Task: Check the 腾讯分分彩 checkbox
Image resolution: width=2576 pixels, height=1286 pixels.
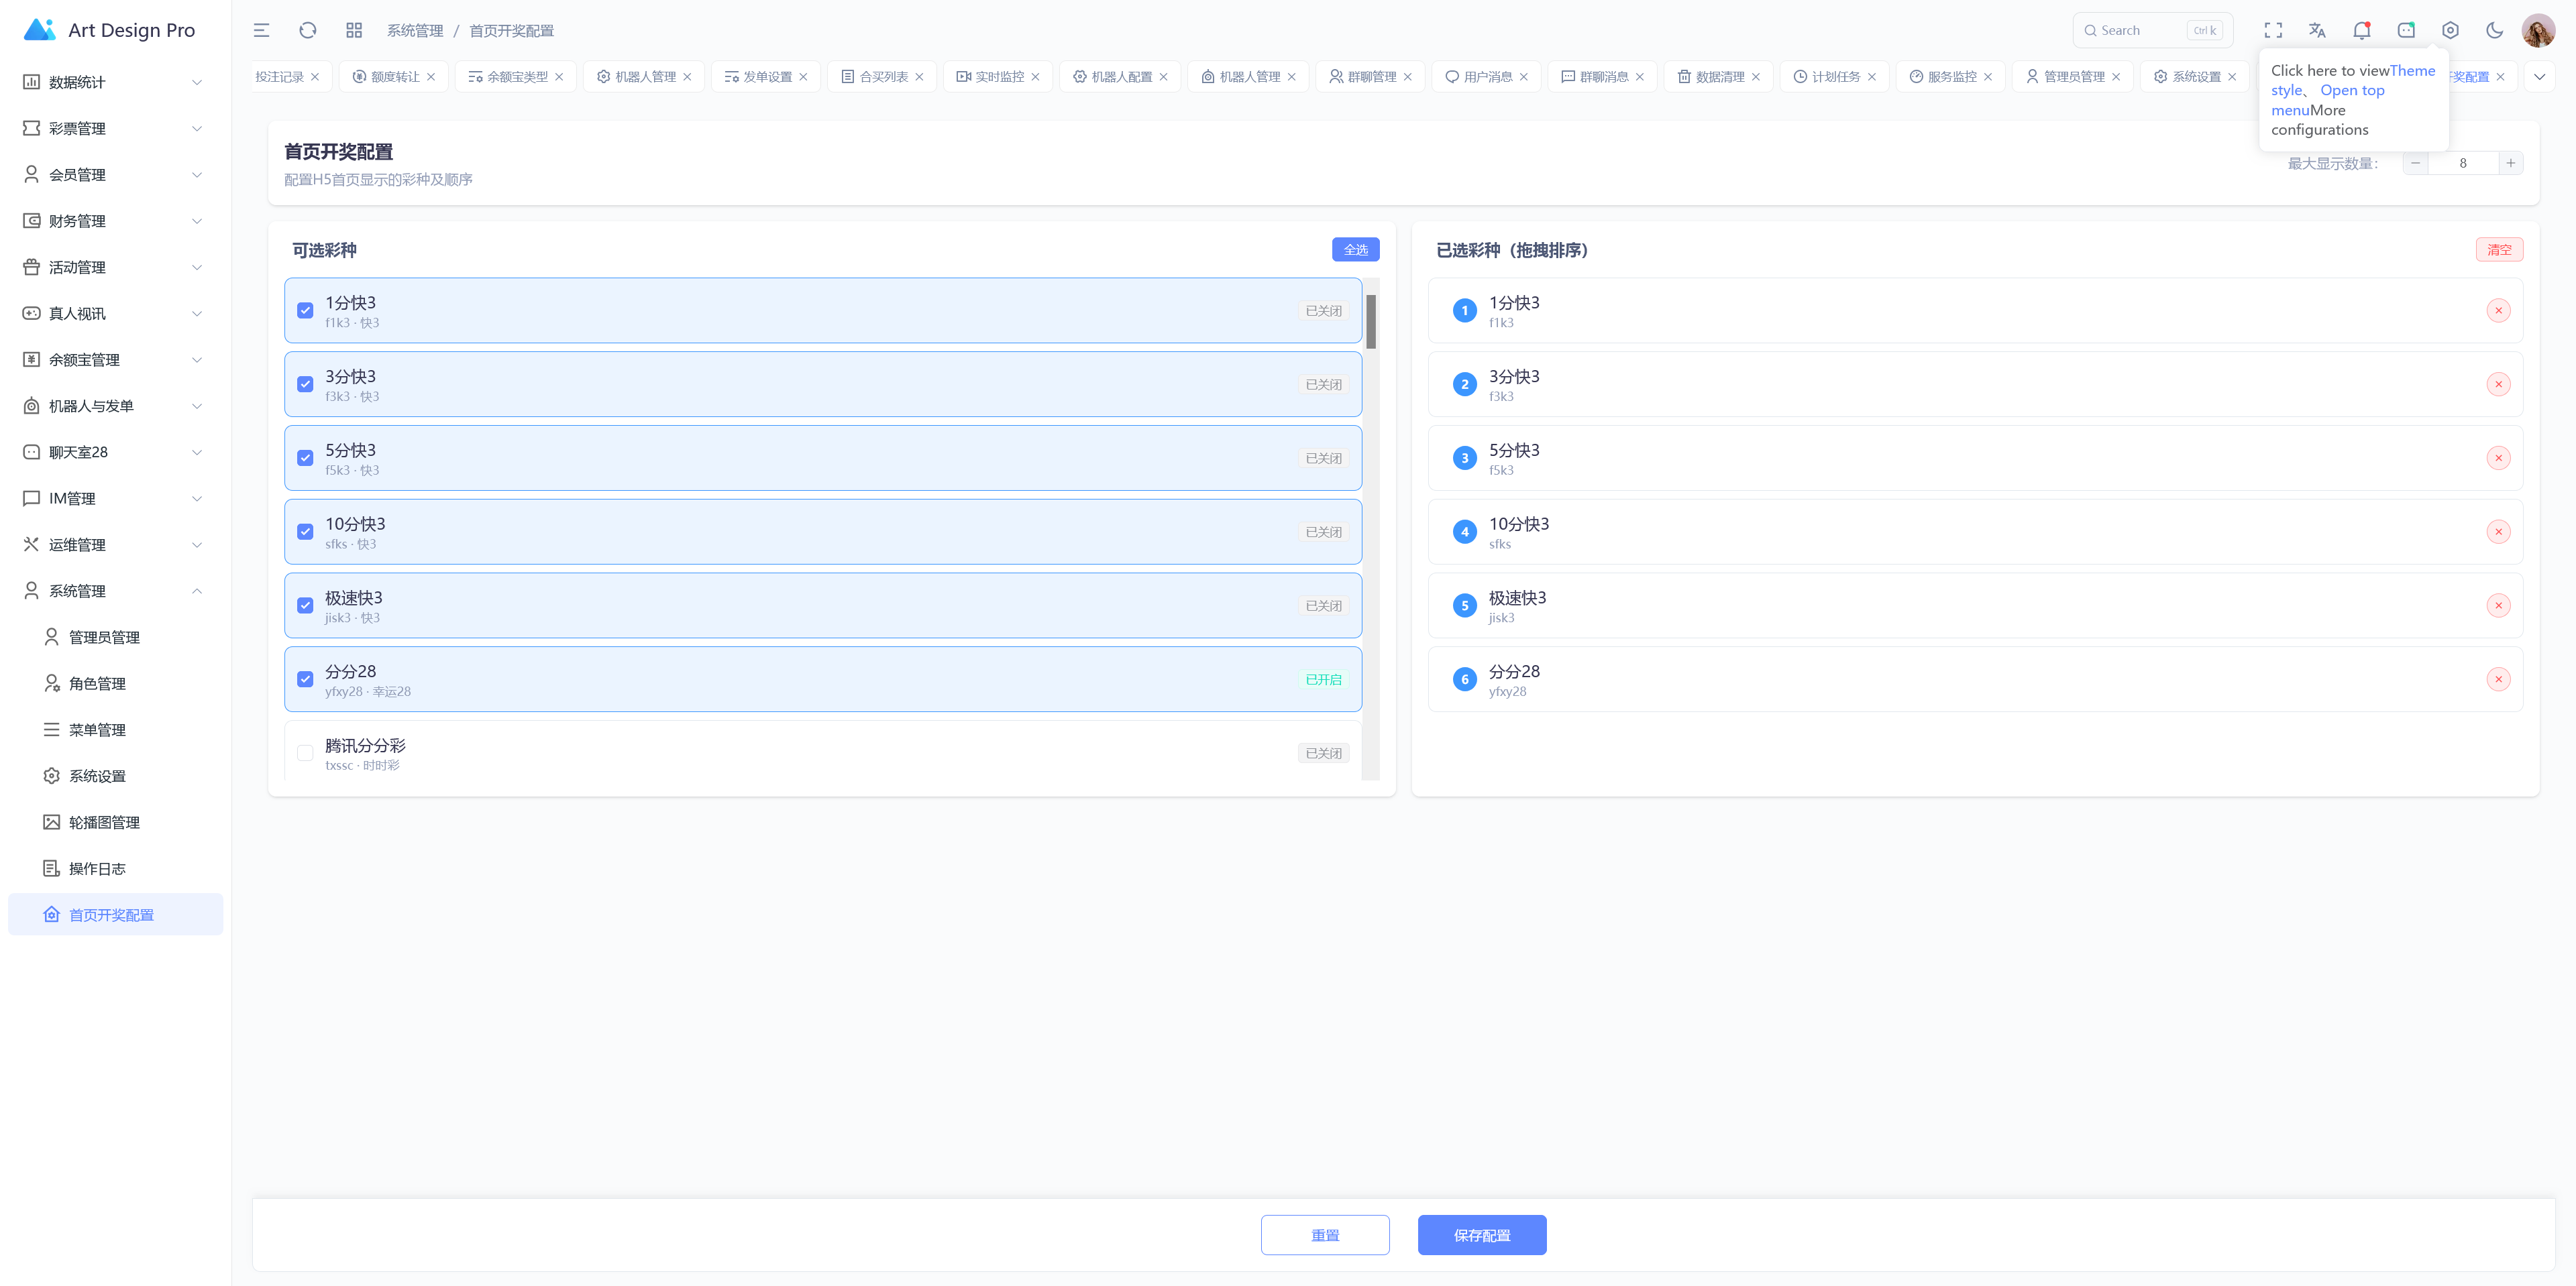Action: coord(305,754)
